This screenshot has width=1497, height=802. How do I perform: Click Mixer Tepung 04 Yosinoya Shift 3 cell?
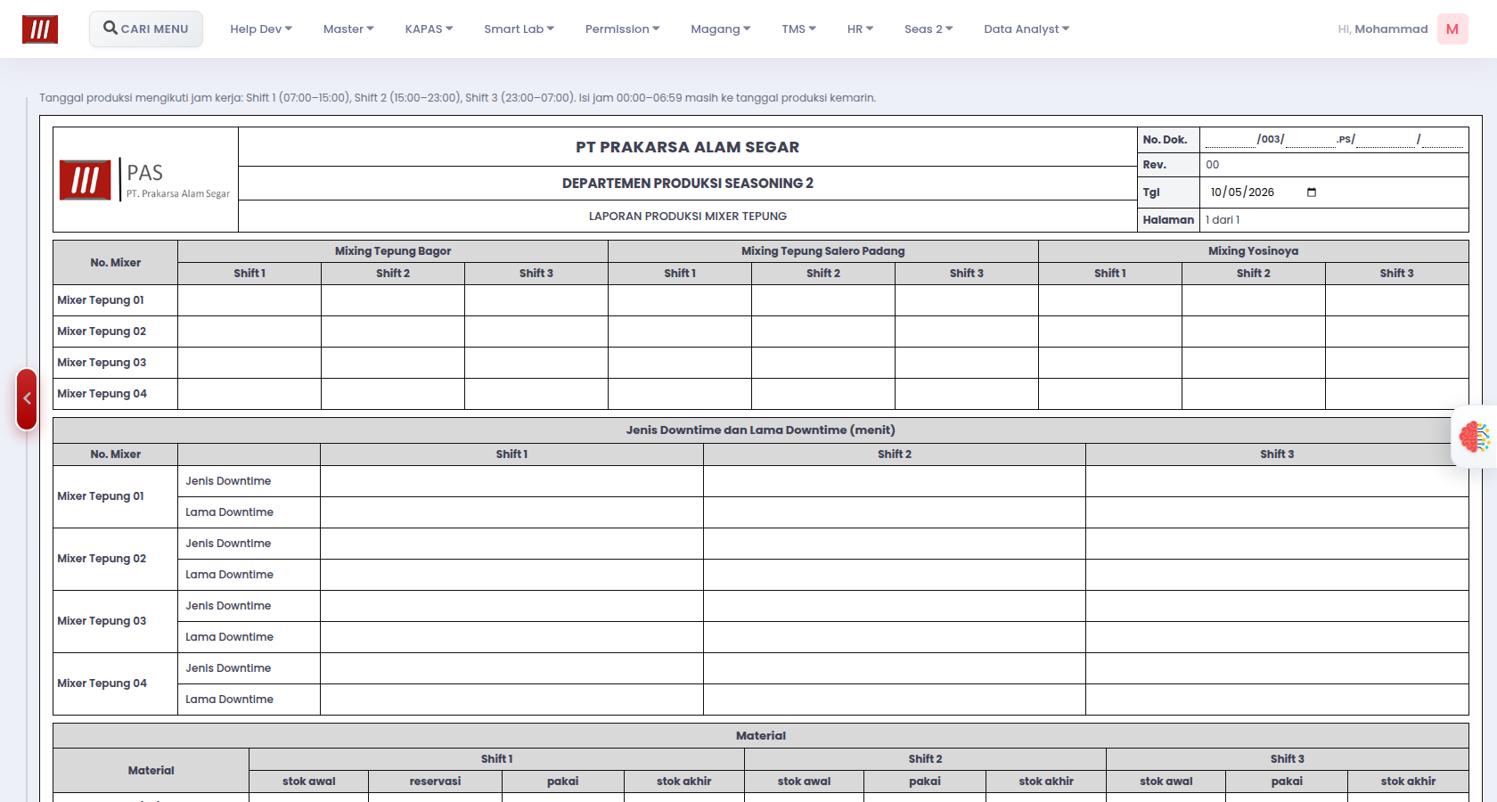(1396, 394)
